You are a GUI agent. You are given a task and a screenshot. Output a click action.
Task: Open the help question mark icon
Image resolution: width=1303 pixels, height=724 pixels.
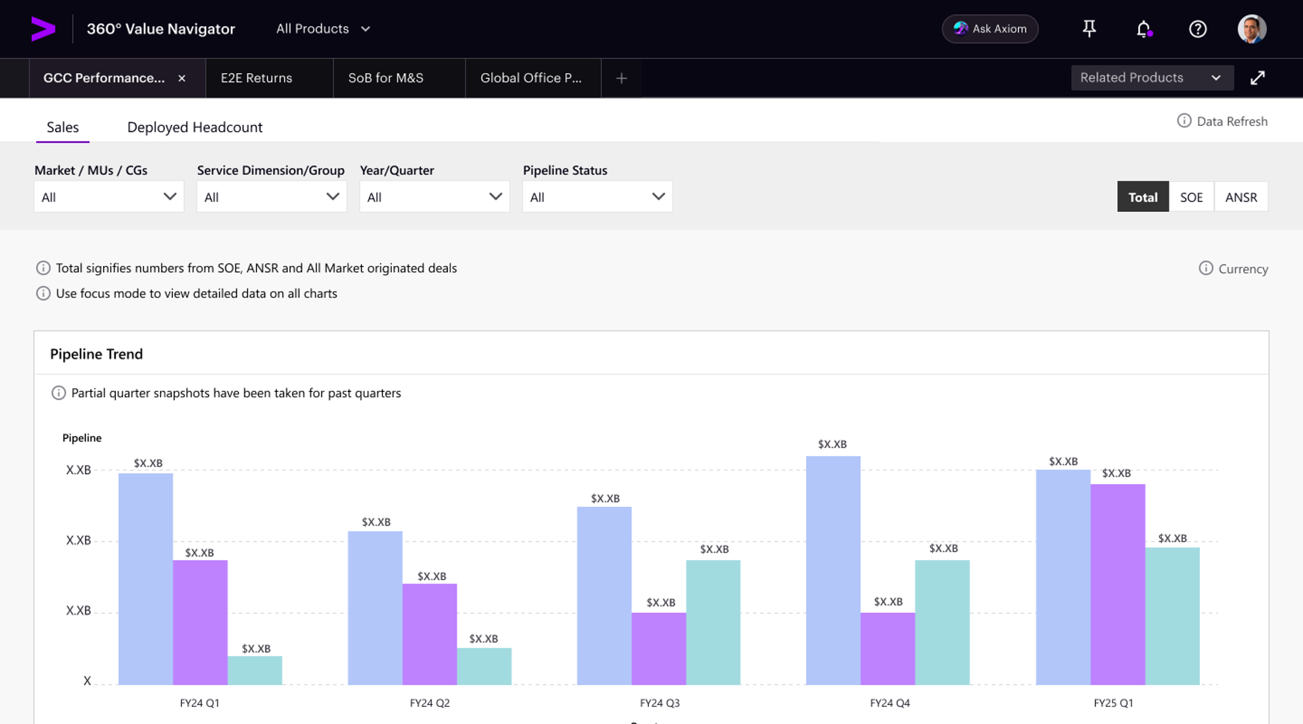tap(1197, 29)
